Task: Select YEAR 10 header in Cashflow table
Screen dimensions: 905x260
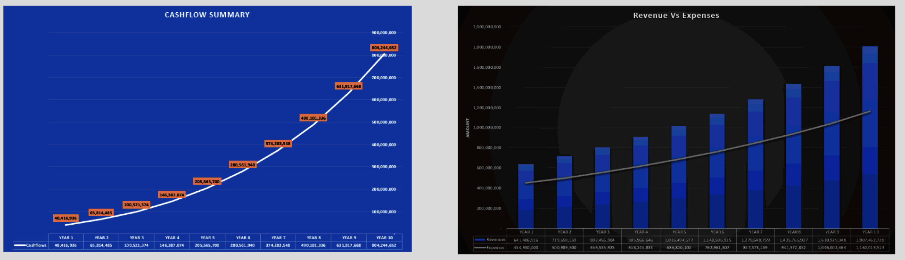Action: 384,238
